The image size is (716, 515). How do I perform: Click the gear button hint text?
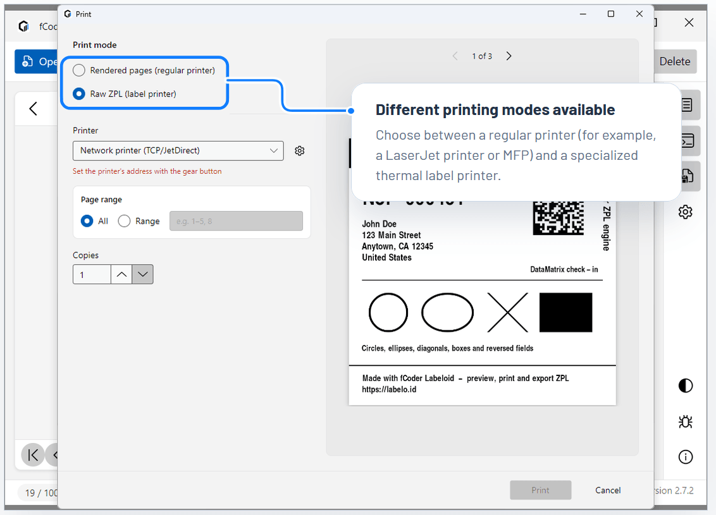pyautogui.click(x=147, y=171)
